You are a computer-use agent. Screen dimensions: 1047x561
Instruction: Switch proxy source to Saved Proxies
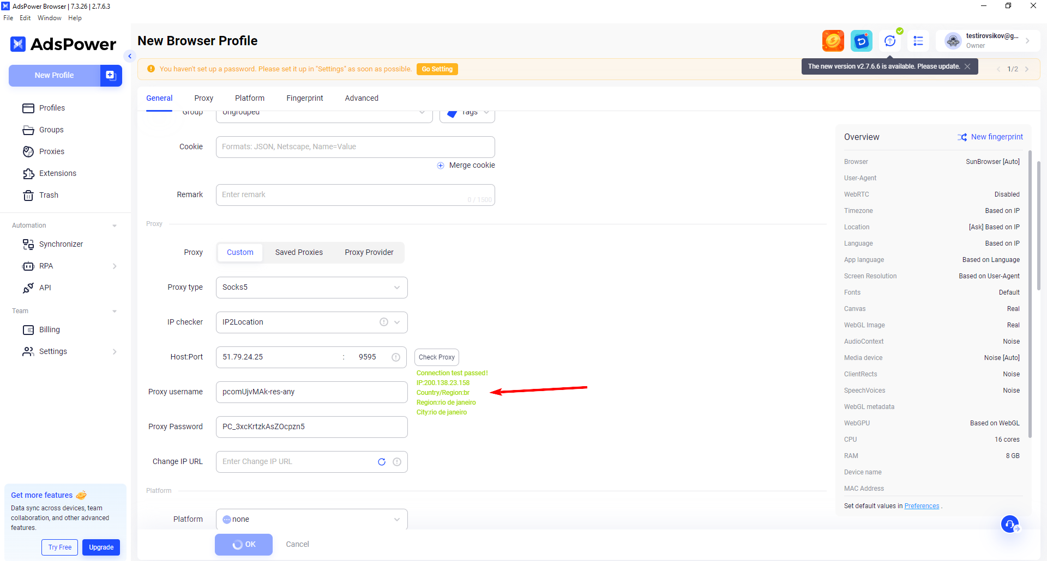(299, 252)
